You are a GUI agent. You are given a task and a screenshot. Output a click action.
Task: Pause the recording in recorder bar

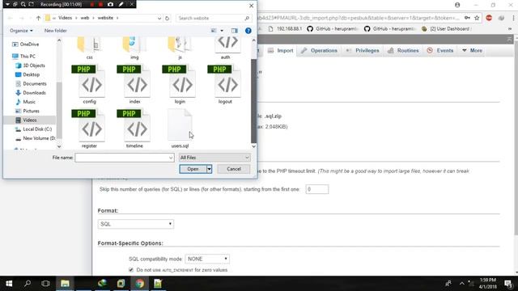pyautogui.click(x=92, y=4)
